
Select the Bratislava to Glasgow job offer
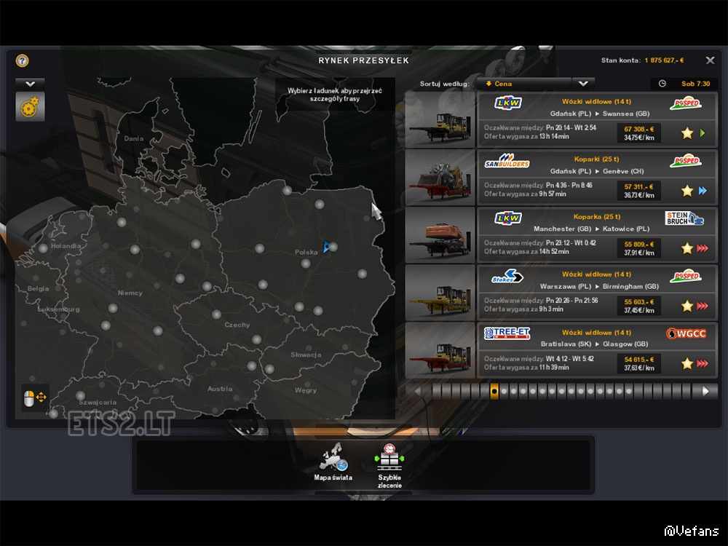561,349
